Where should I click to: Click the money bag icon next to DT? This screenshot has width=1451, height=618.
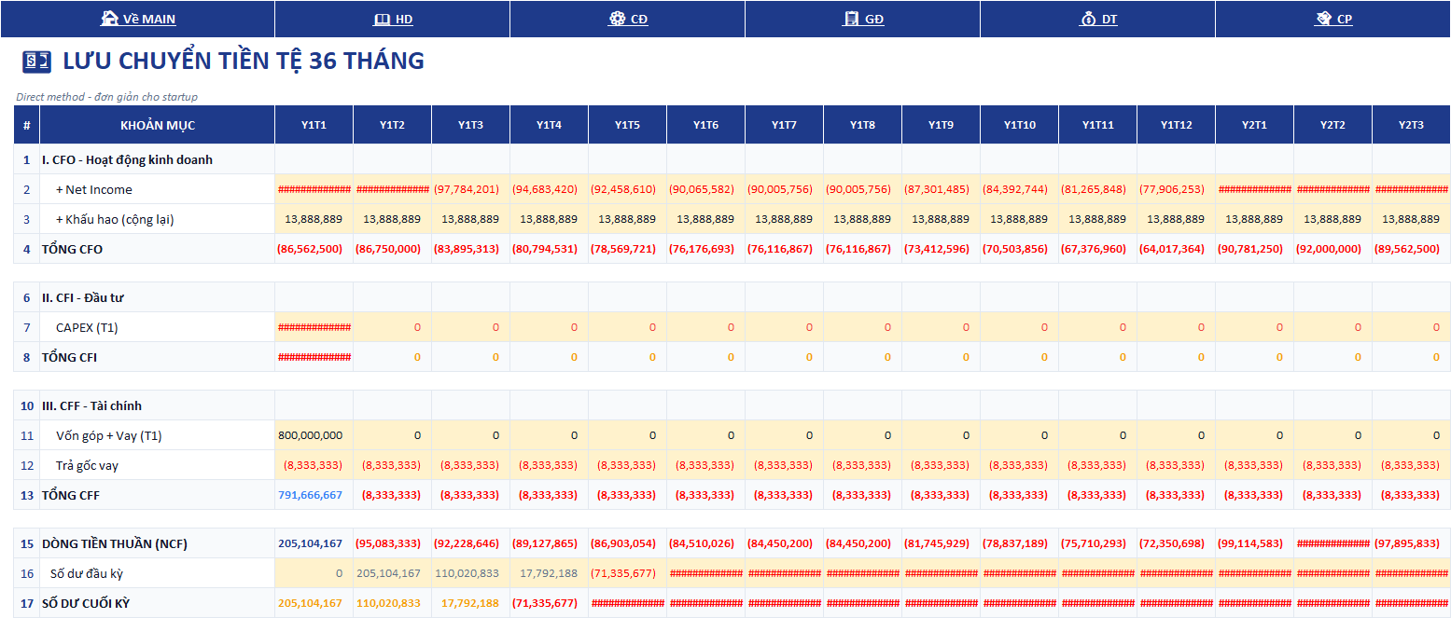[1088, 19]
